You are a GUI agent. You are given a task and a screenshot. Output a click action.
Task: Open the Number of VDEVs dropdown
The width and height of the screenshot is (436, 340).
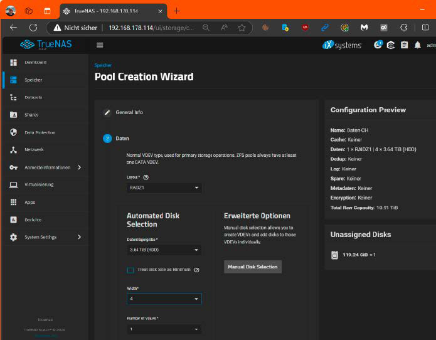click(x=164, y=329)
